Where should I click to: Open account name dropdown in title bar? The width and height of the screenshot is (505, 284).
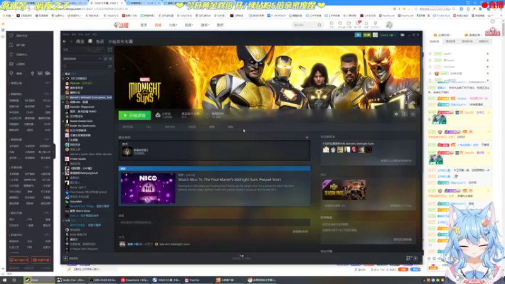(x=388, y=35)
